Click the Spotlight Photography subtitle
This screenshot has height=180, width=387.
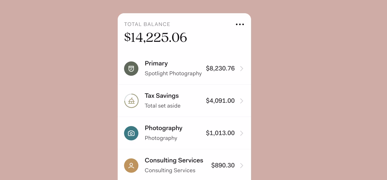(x=173, y=74)
